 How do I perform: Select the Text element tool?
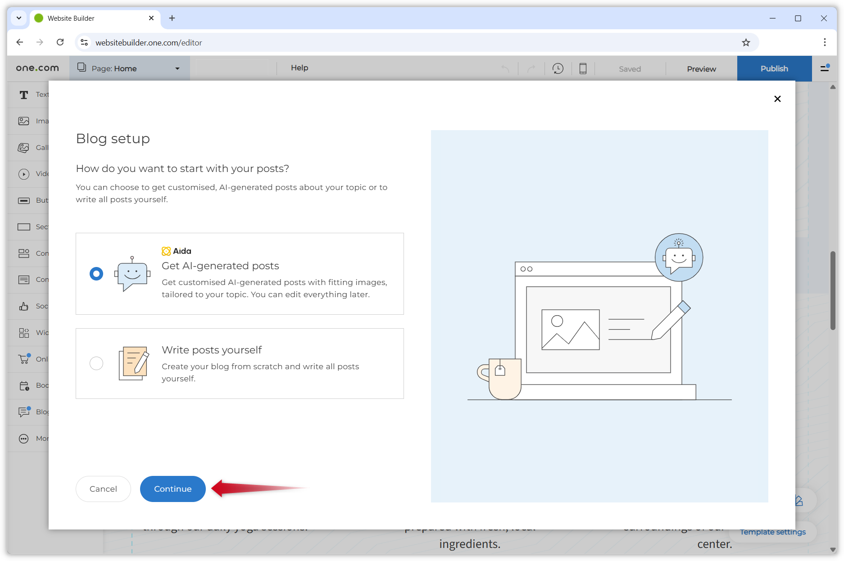pyautogui.click(x=24, y=95)
